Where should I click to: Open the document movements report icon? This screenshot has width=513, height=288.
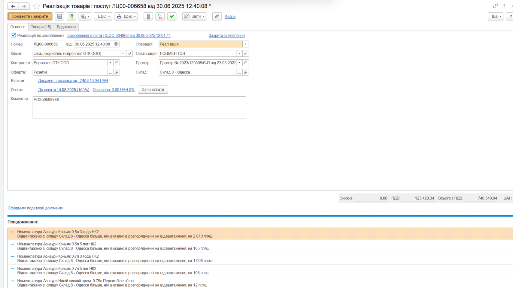point(148,16)
